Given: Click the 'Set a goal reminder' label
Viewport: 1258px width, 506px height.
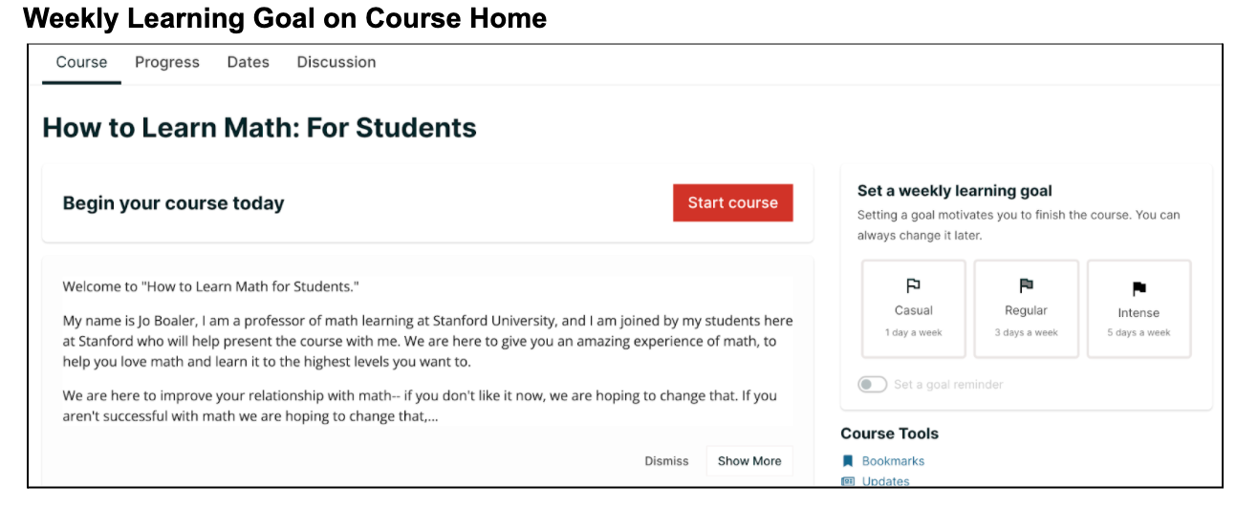Looking at the screenshot, I should click(x=948, y=385).
